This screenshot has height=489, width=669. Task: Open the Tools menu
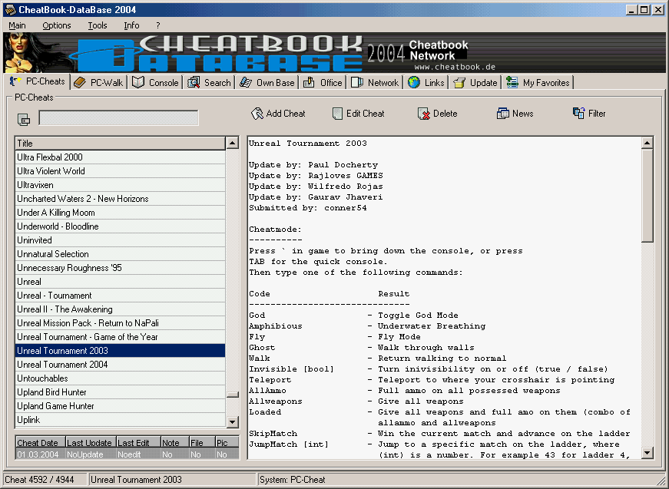98,25
